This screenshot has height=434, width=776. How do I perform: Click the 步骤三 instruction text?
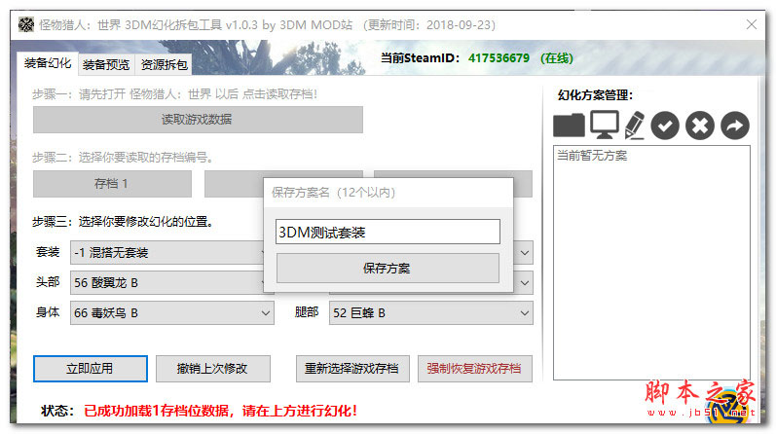coord(124,222)
